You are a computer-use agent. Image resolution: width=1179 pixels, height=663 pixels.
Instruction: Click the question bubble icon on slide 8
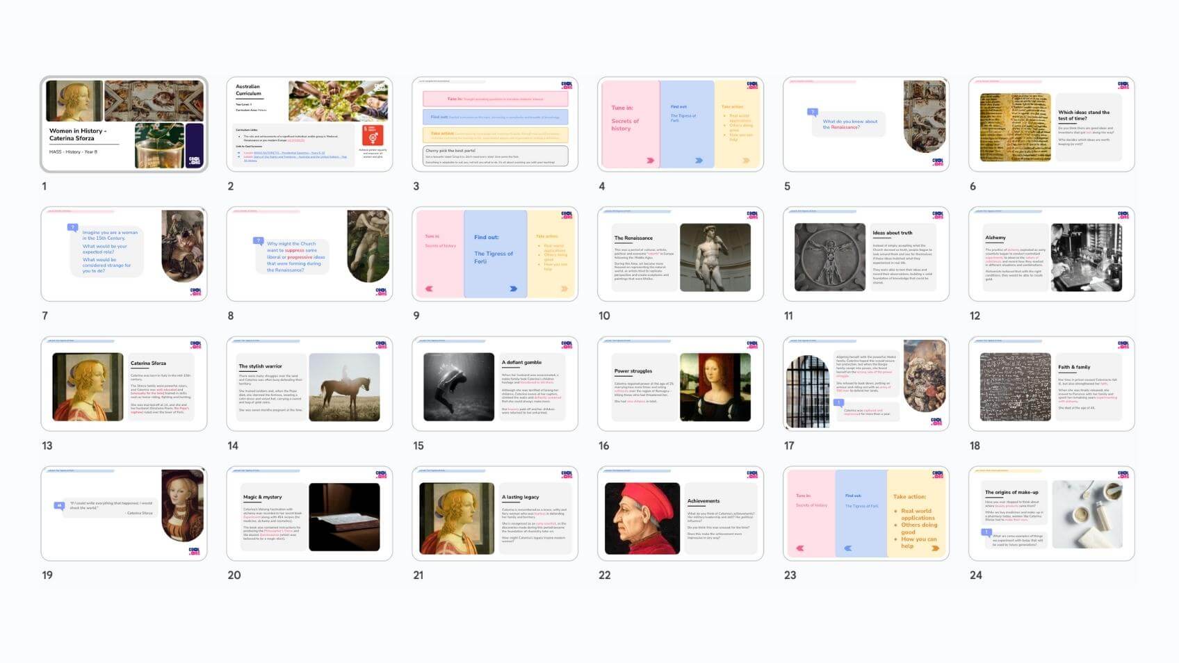[258, 241]
